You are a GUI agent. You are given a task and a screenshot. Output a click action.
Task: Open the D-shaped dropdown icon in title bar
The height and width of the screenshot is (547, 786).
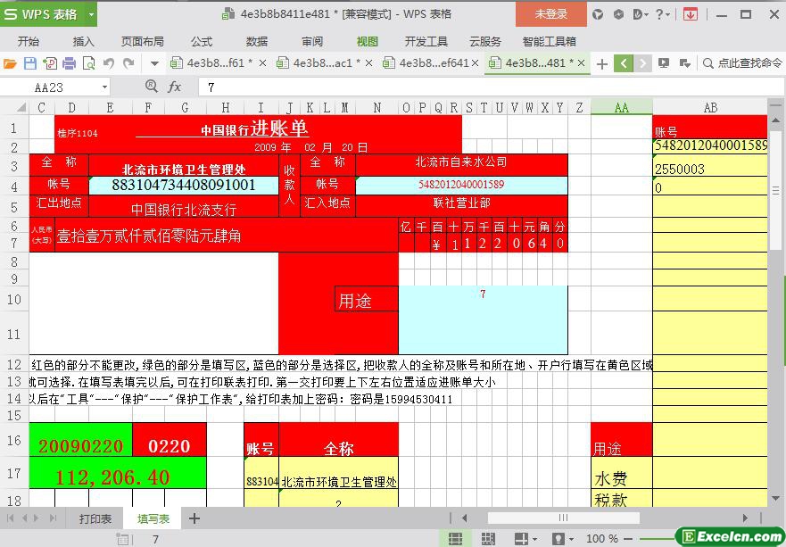pyautogui.click(x=641, y=14)
